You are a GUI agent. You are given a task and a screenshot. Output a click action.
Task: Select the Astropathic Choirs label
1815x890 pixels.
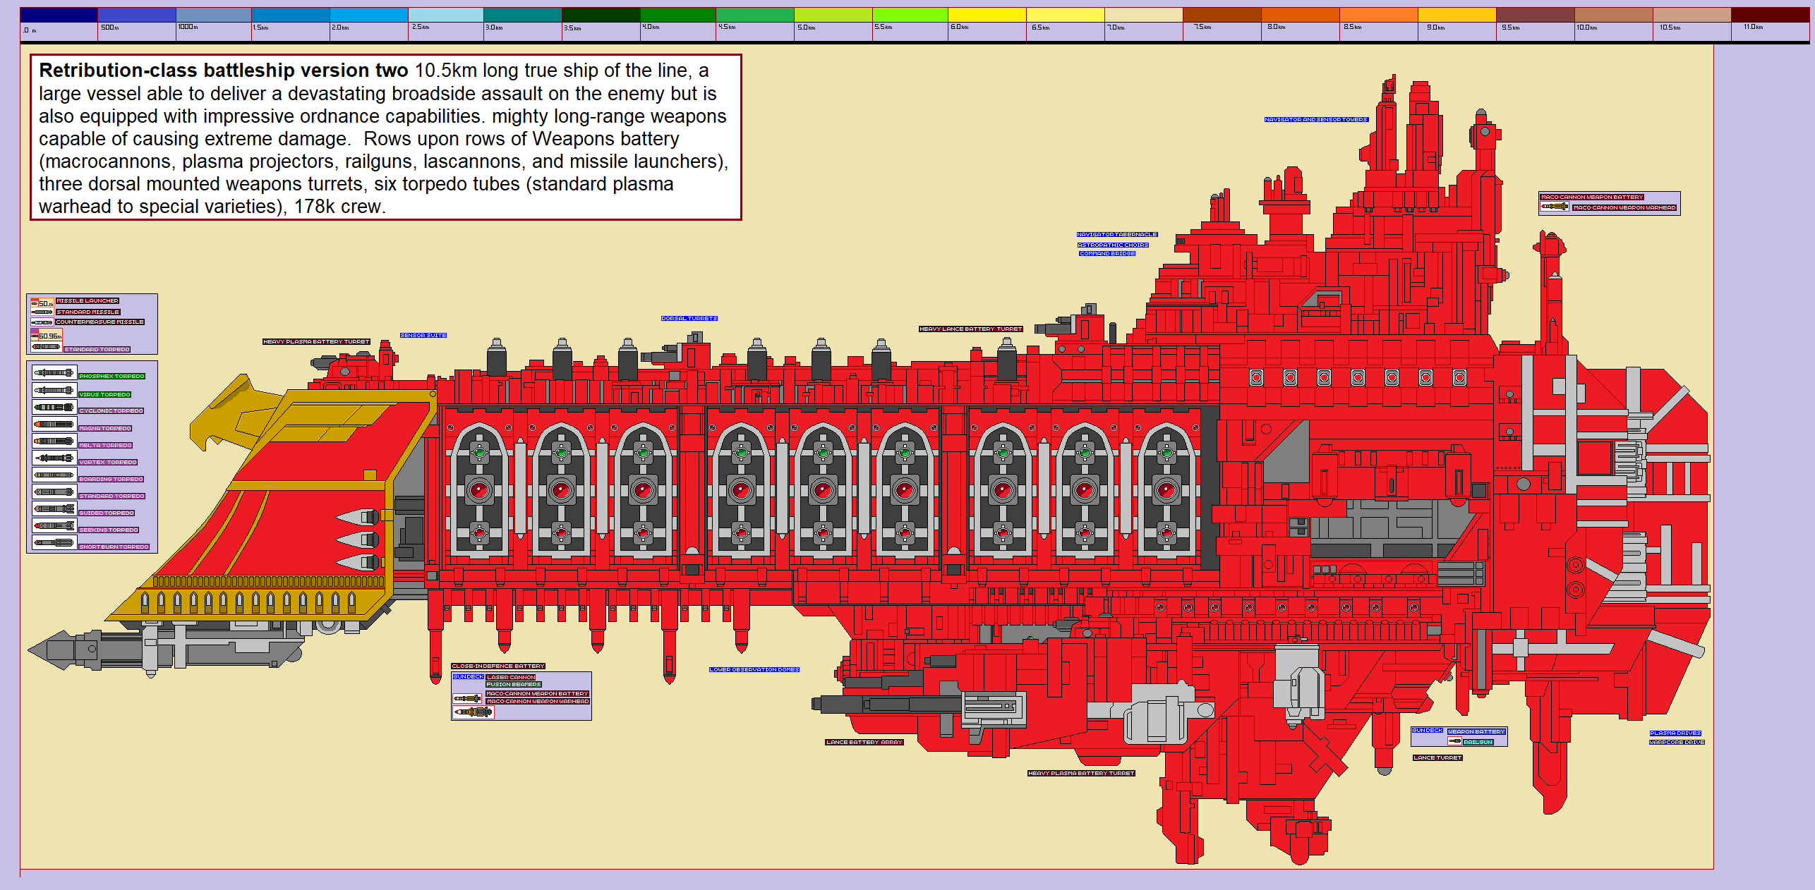(1113, 245)
